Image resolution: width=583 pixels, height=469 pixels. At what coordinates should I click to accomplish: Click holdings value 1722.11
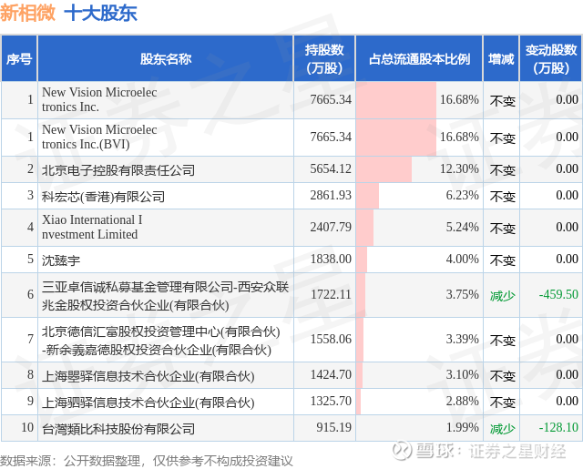331,294
